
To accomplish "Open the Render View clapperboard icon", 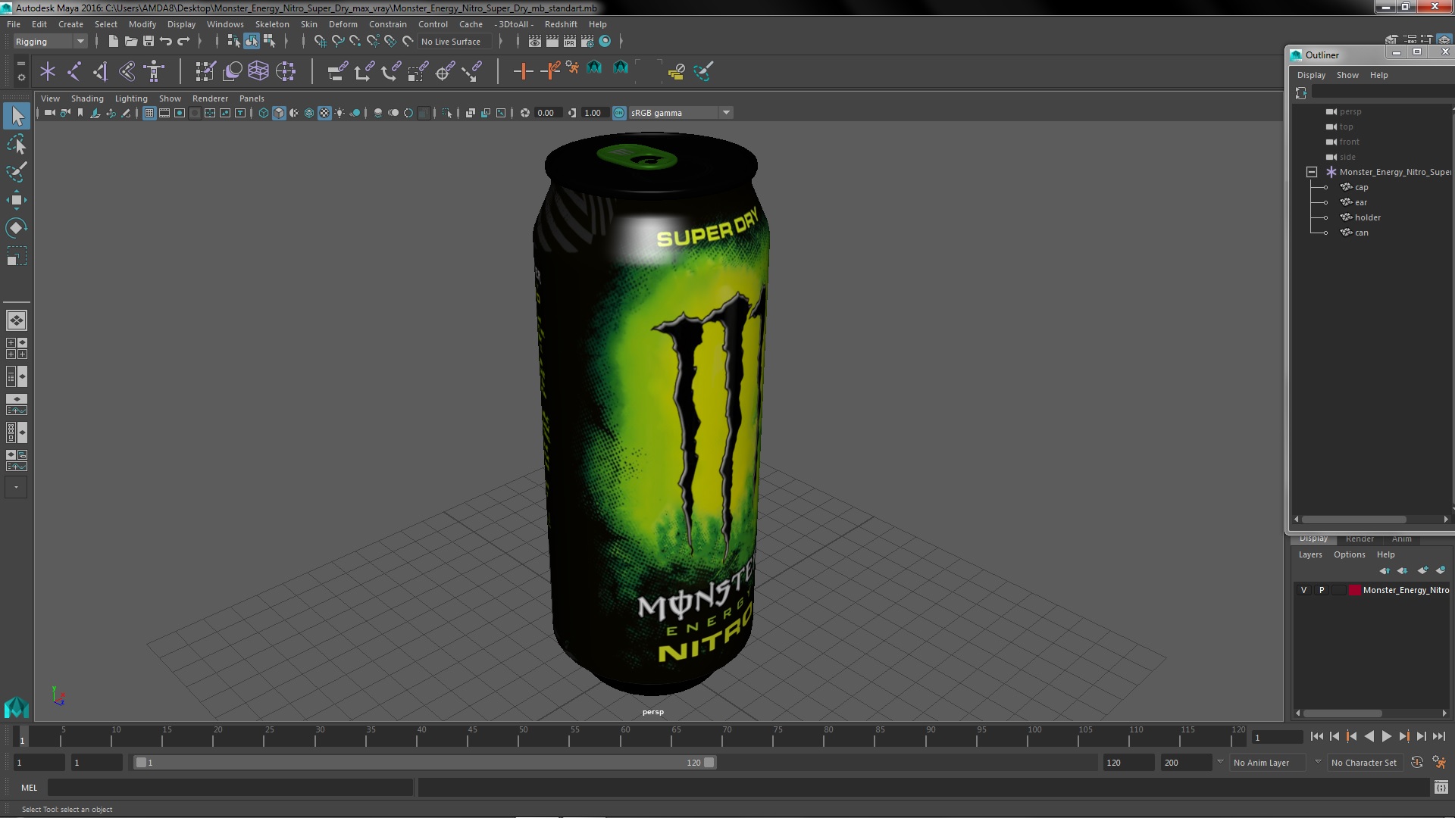I will point(534,41).
